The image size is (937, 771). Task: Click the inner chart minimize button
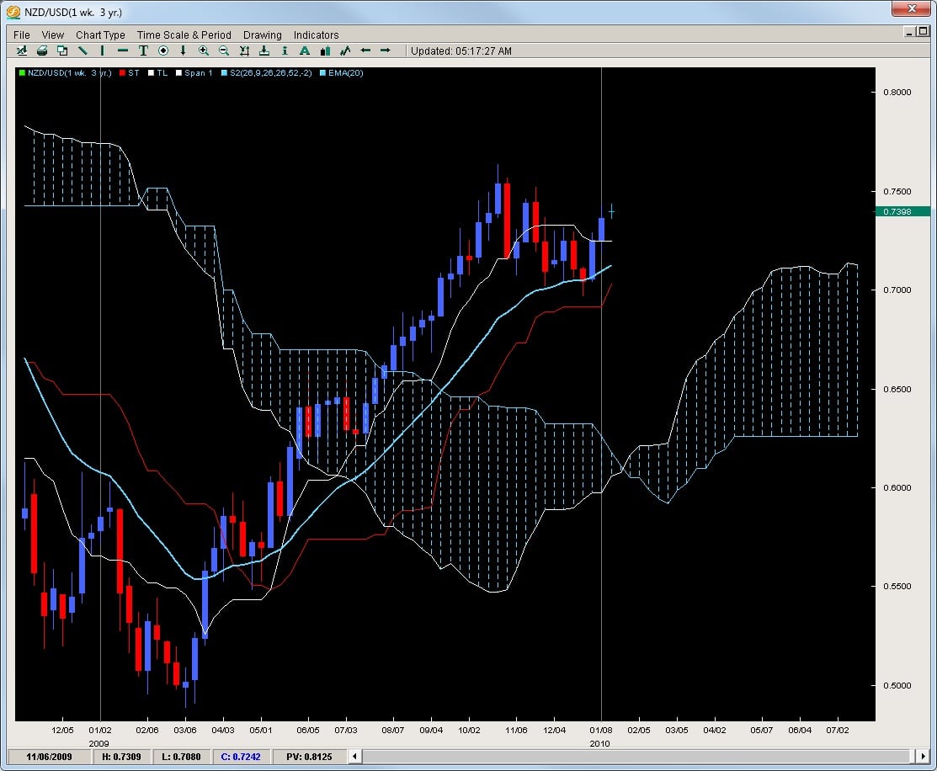click(x=909, y=32)
